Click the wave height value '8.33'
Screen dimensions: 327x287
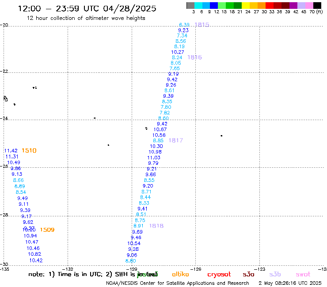(x=144, y=203)
